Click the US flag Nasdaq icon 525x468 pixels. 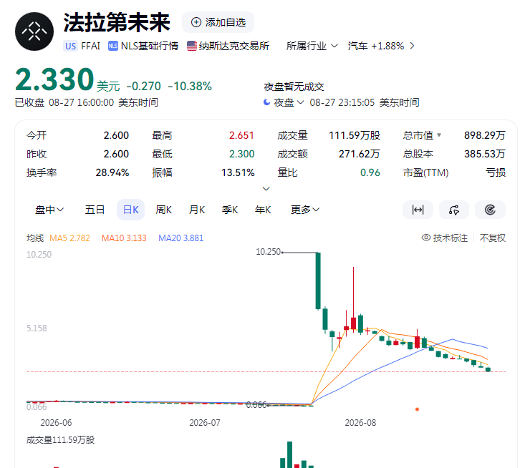(x=192, y=46)
